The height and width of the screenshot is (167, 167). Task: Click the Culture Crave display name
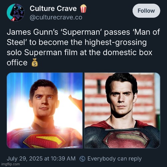coord(53,9)
